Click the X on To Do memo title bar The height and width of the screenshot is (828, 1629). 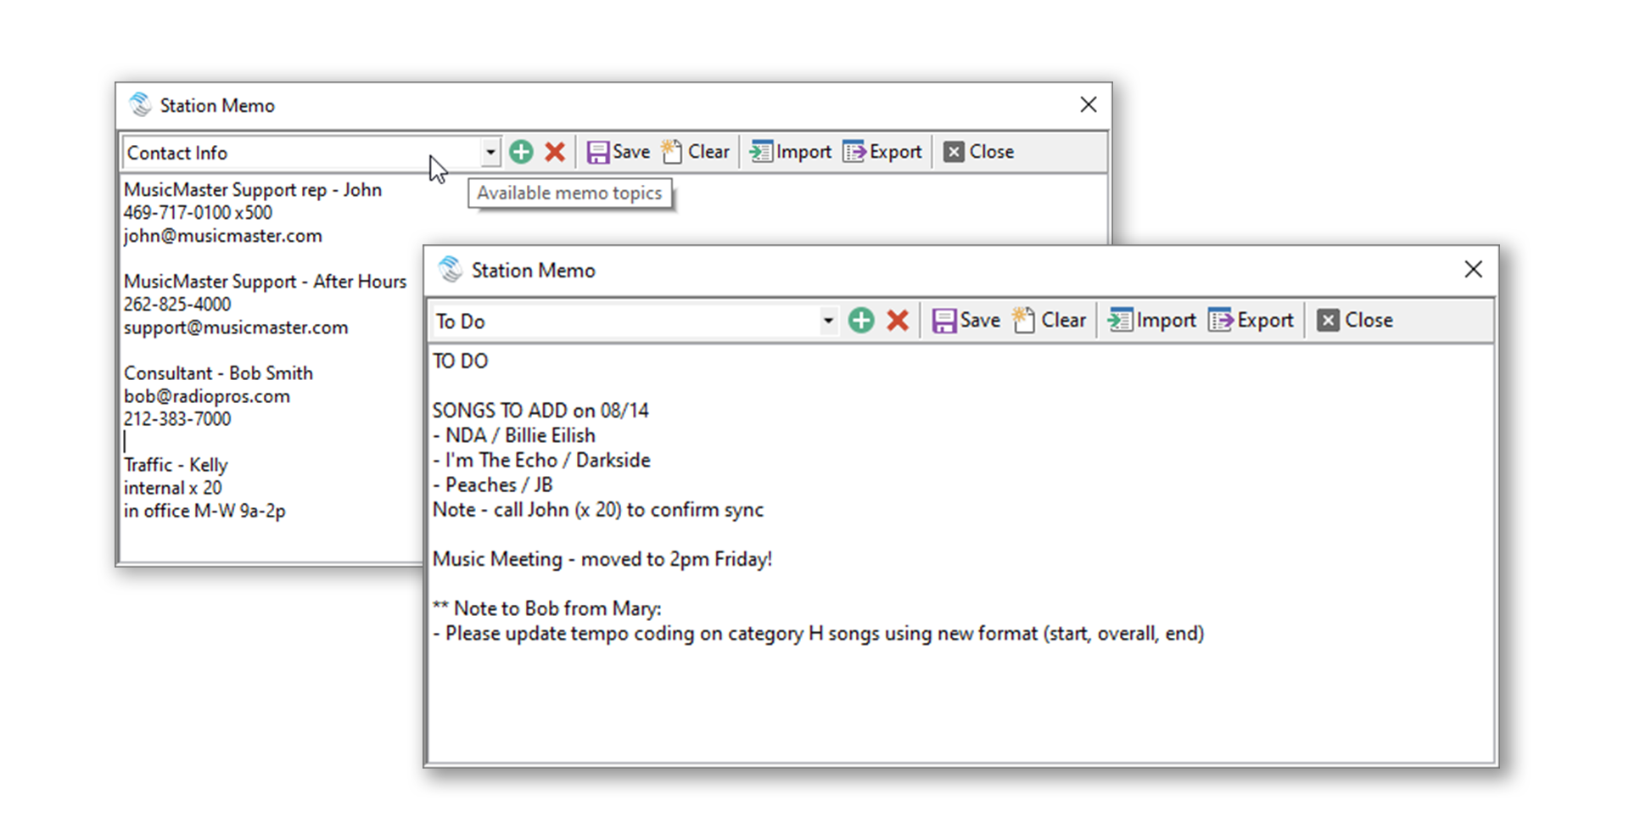point(1473,270)
